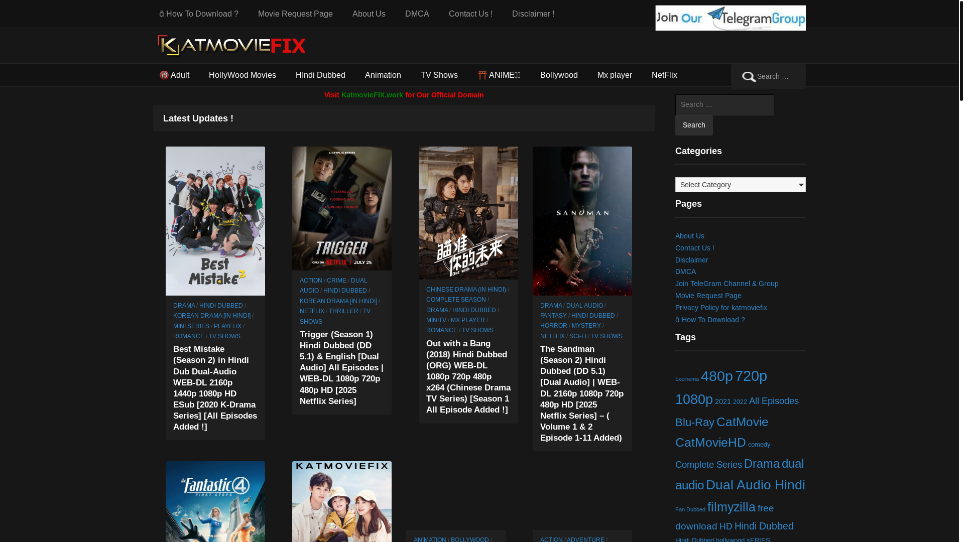Open the Out with a Bang post title
This screenshot has width=964, height=542.
tap(468, 377)
